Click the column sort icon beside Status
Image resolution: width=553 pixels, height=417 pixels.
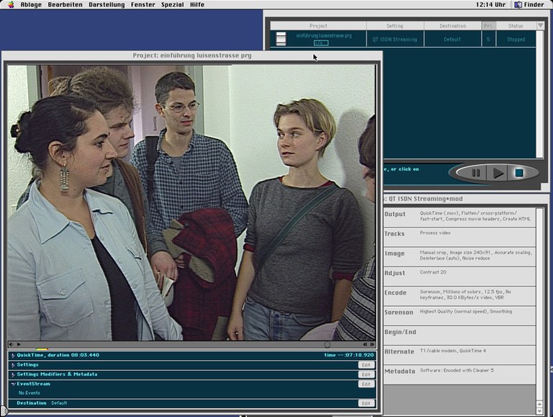coord(540,25)
